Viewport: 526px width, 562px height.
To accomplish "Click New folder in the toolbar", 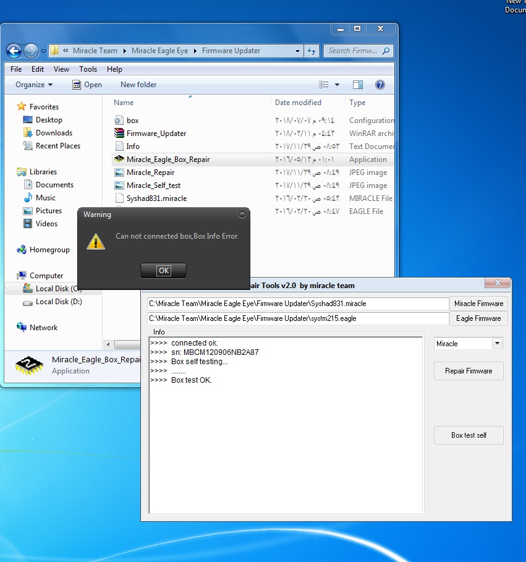I will click(138, 85).
